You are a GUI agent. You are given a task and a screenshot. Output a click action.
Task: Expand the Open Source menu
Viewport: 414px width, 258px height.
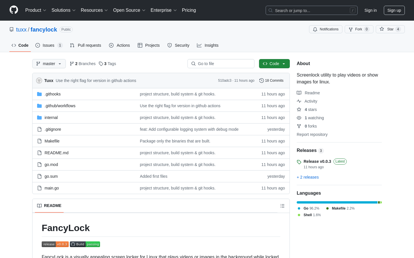click(x=129, y=10)
